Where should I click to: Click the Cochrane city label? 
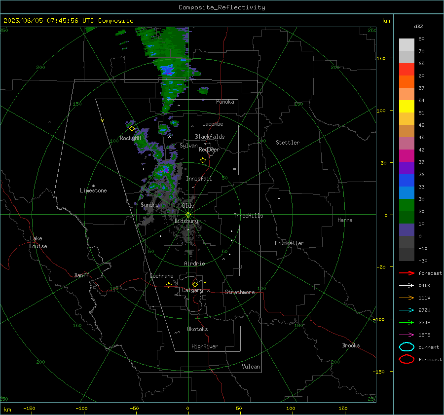pos(161,276)
